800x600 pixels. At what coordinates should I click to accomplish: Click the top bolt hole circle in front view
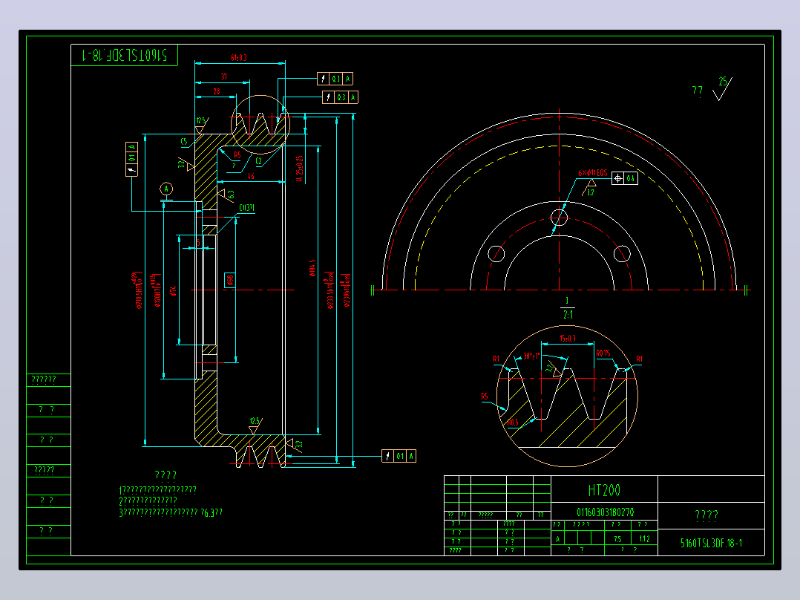pos(560,218)
